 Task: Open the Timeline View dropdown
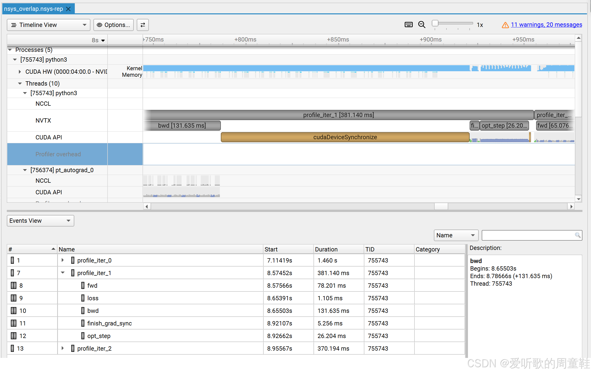coord(49,25)
